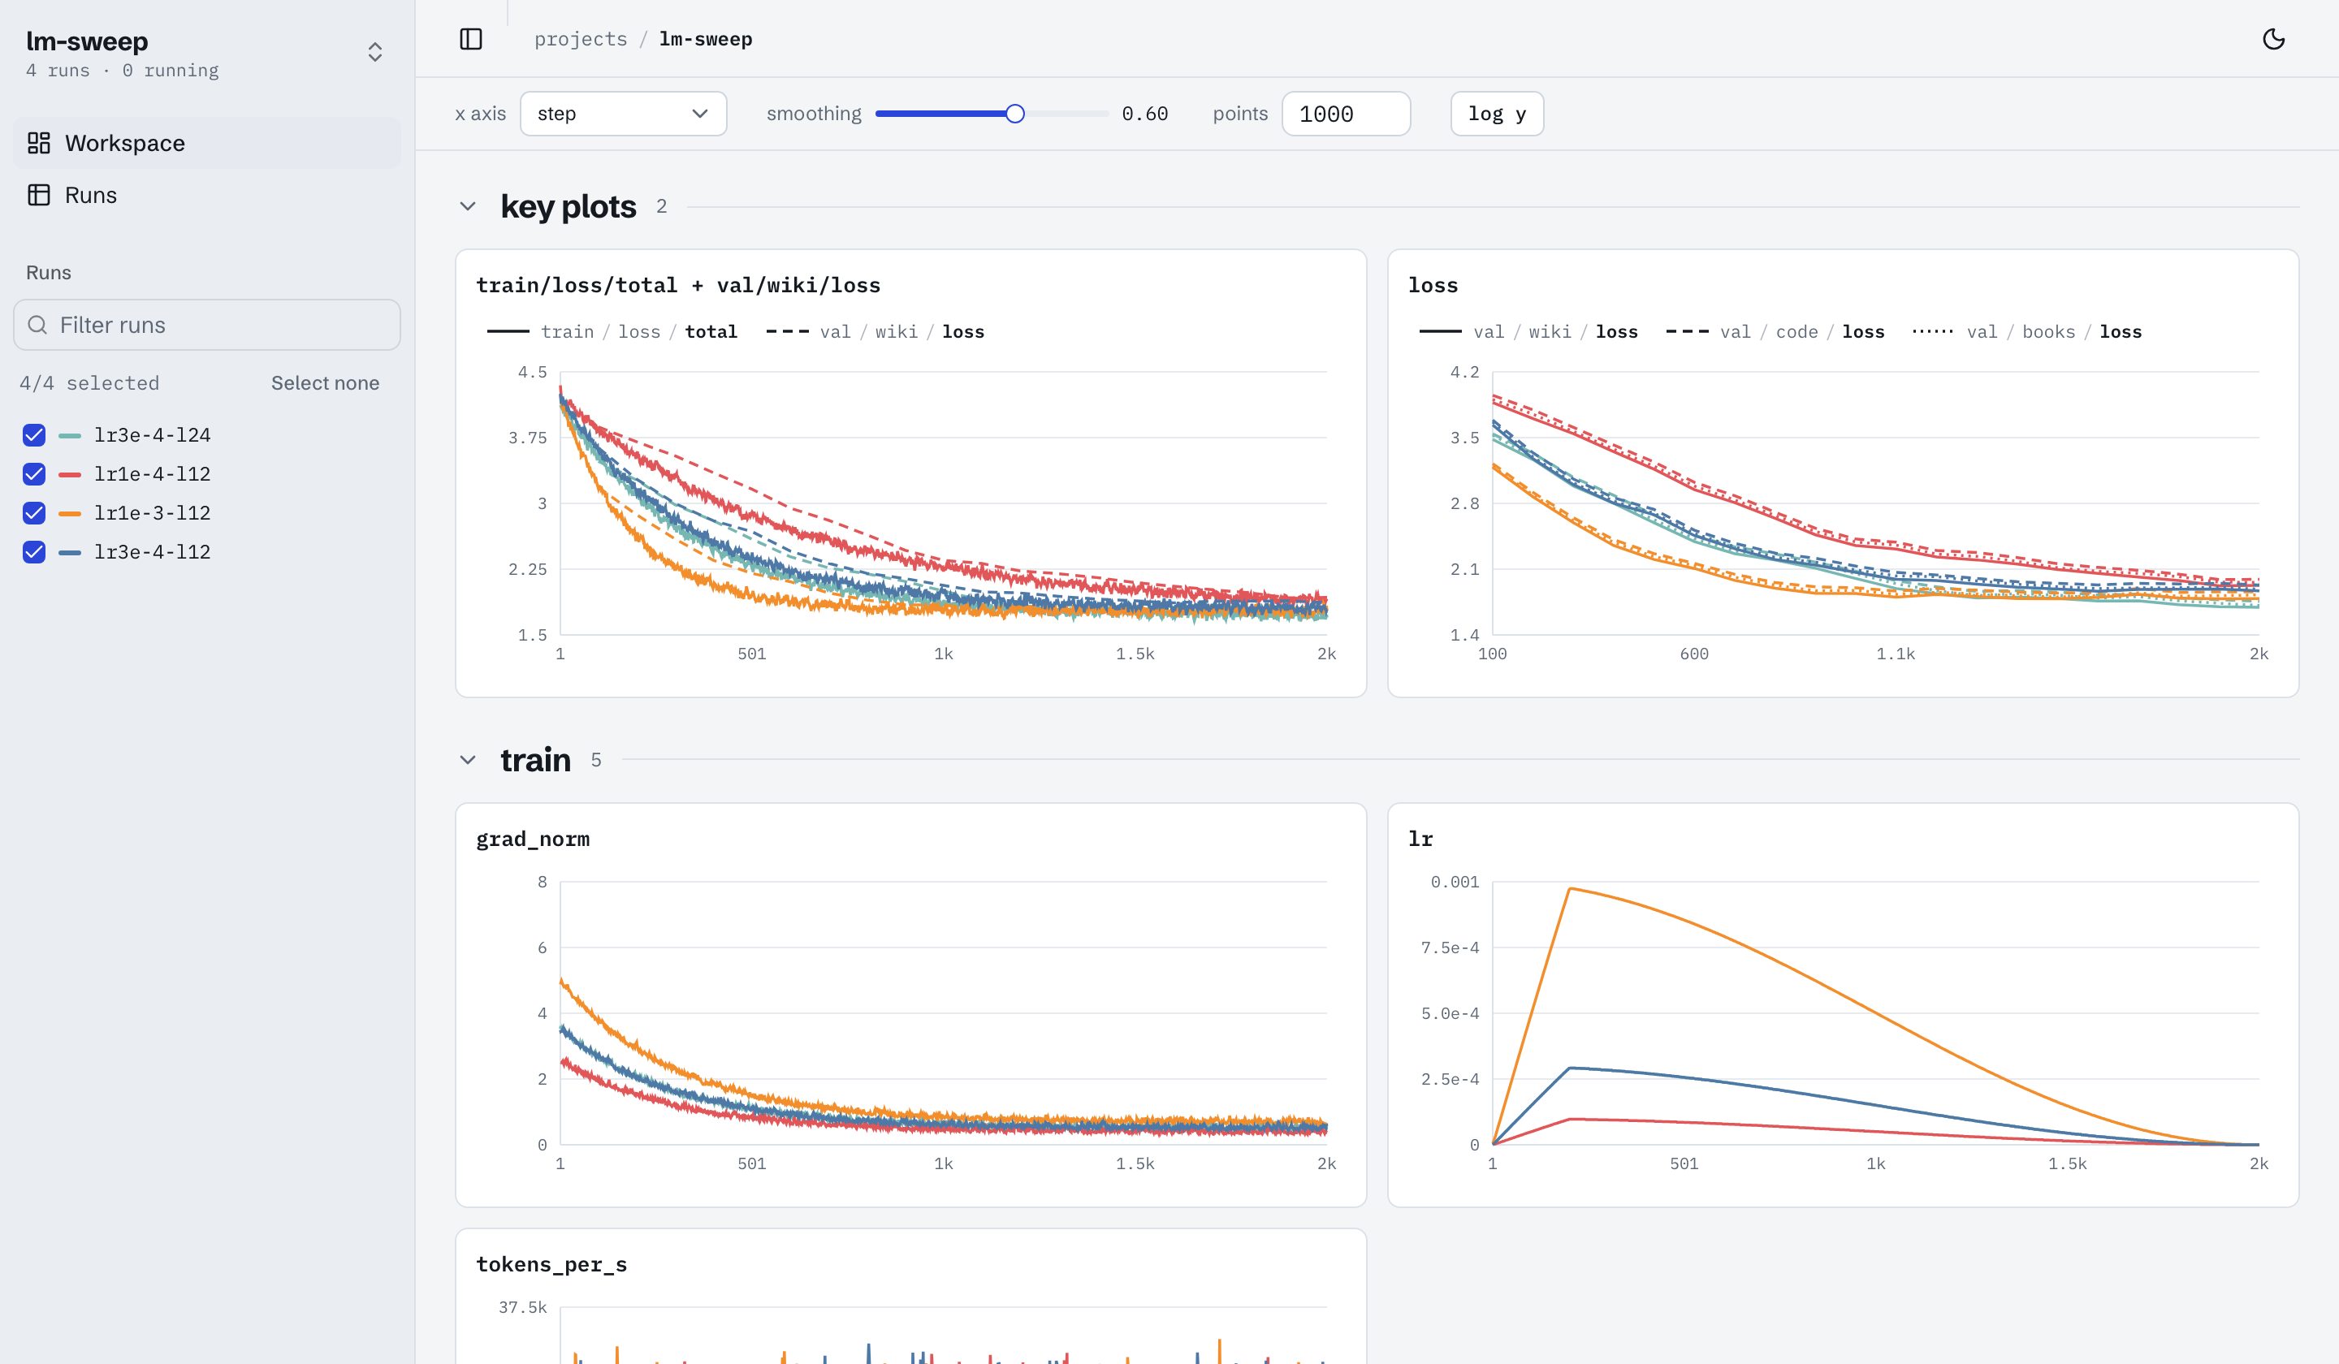Open the x axis step dropdown
Viewport: 2339px width, 1364px height.
(623, 113)
